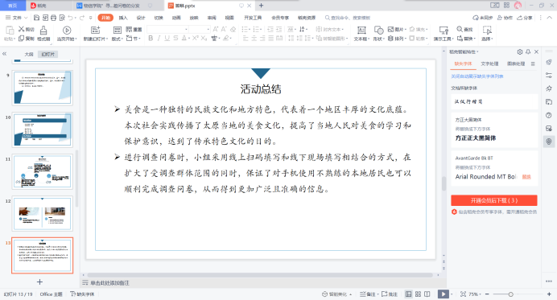Image resolution: width=557 pixels, height=300 pixels.
Task: Click the red 开通会员后下载 button
Action: (x=494, y=200)
